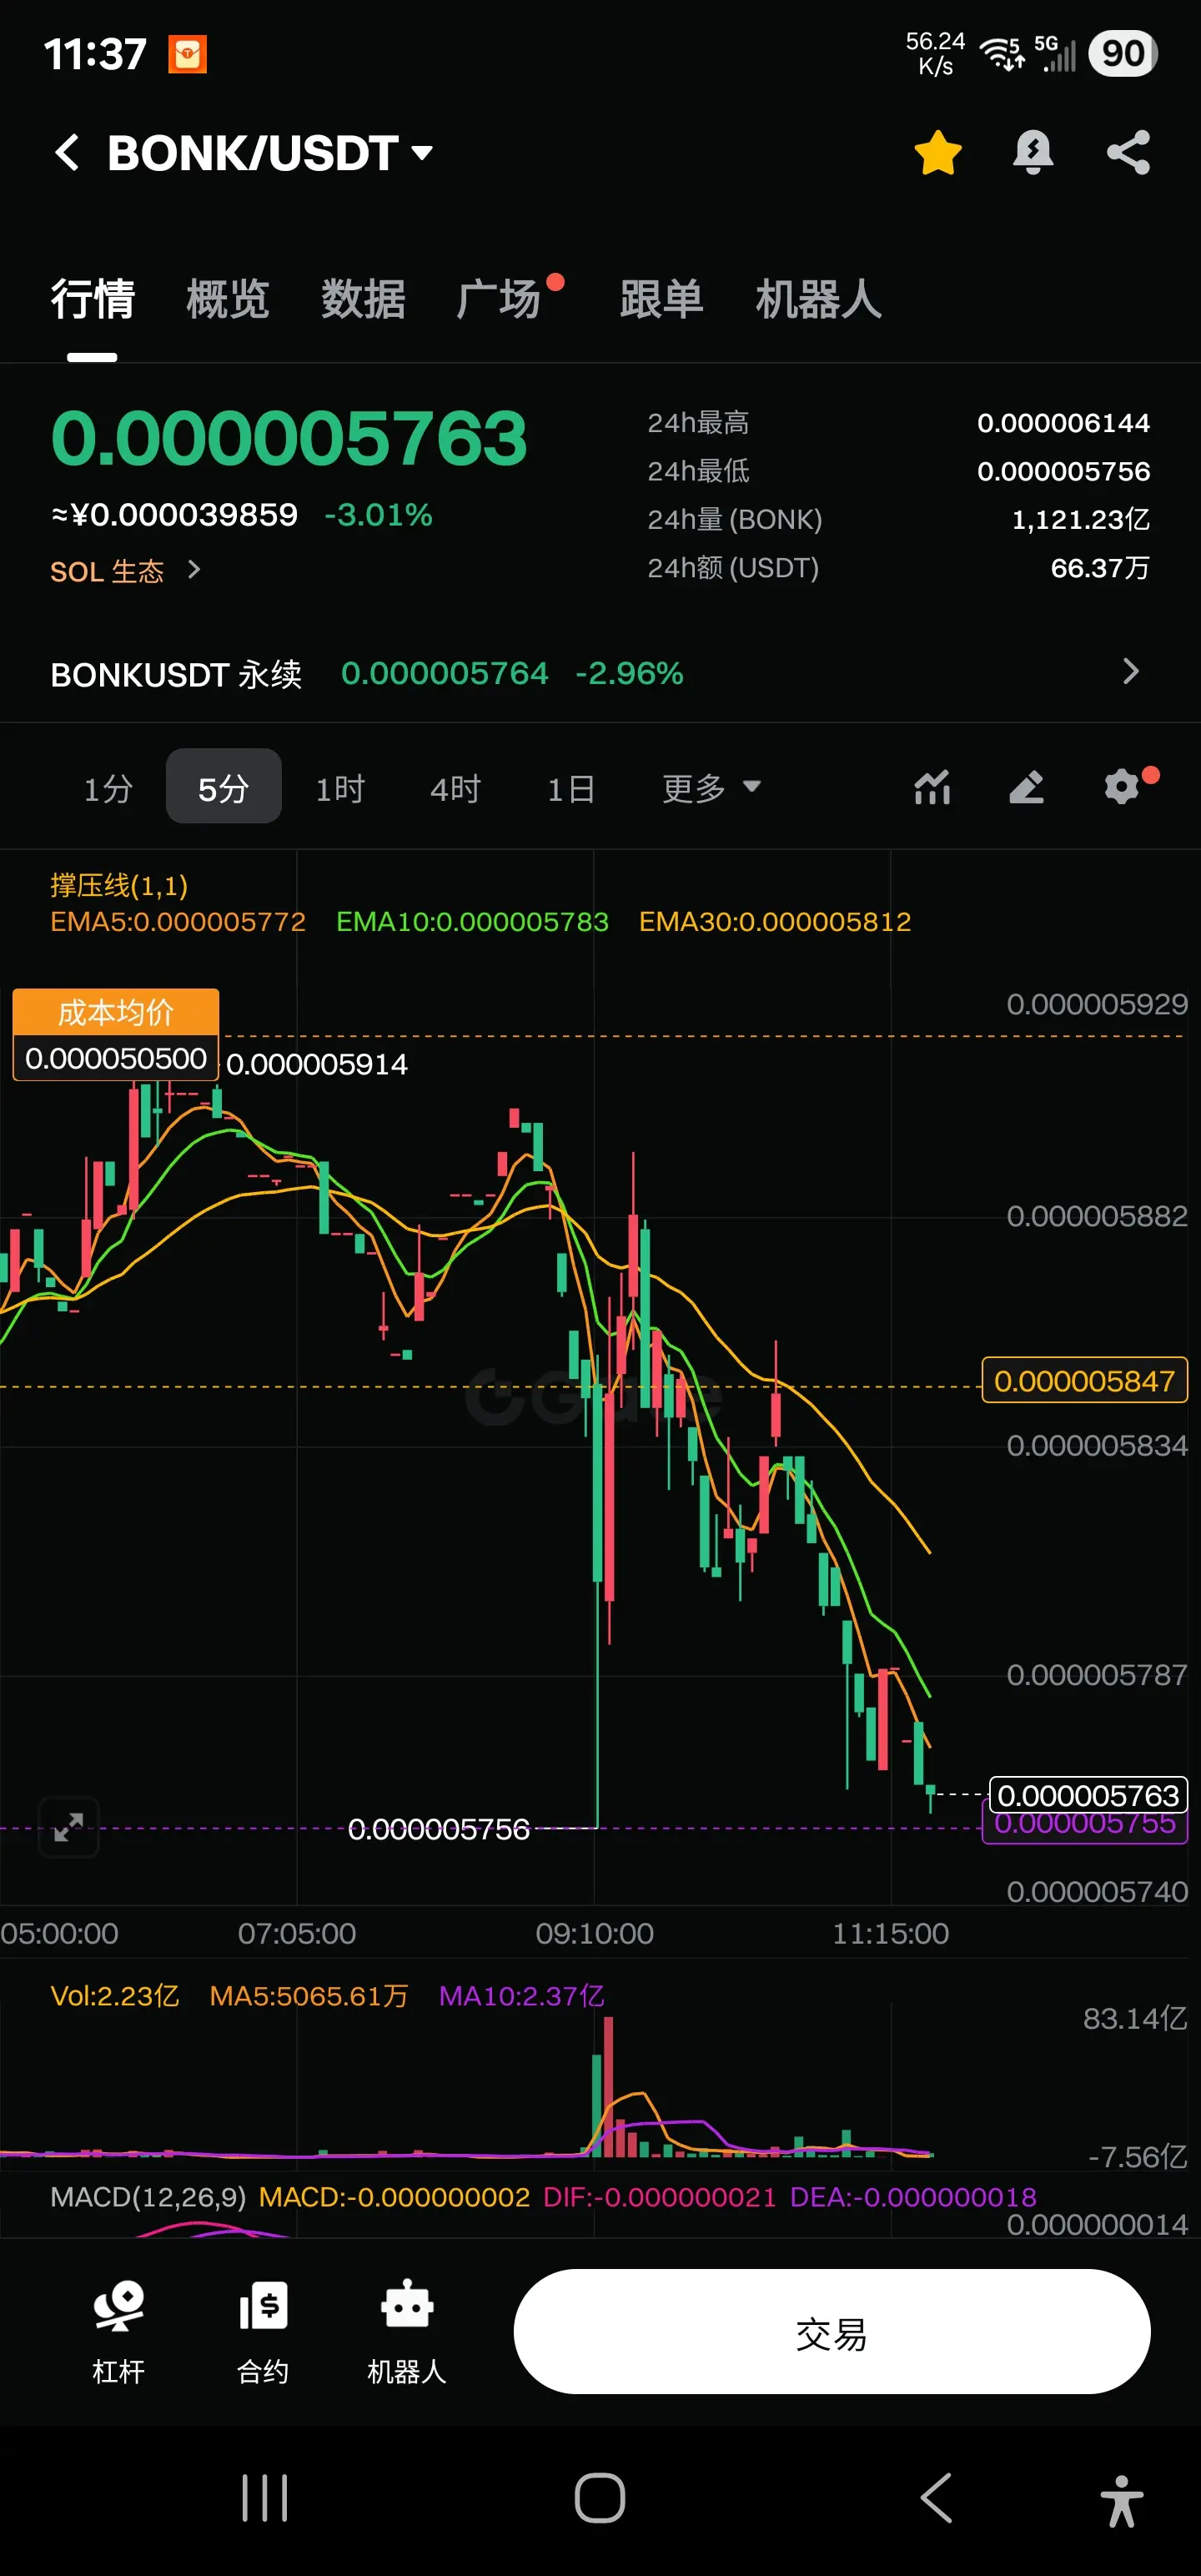
Task: Open the SOL 生态 category link
Action: point(125,571)
